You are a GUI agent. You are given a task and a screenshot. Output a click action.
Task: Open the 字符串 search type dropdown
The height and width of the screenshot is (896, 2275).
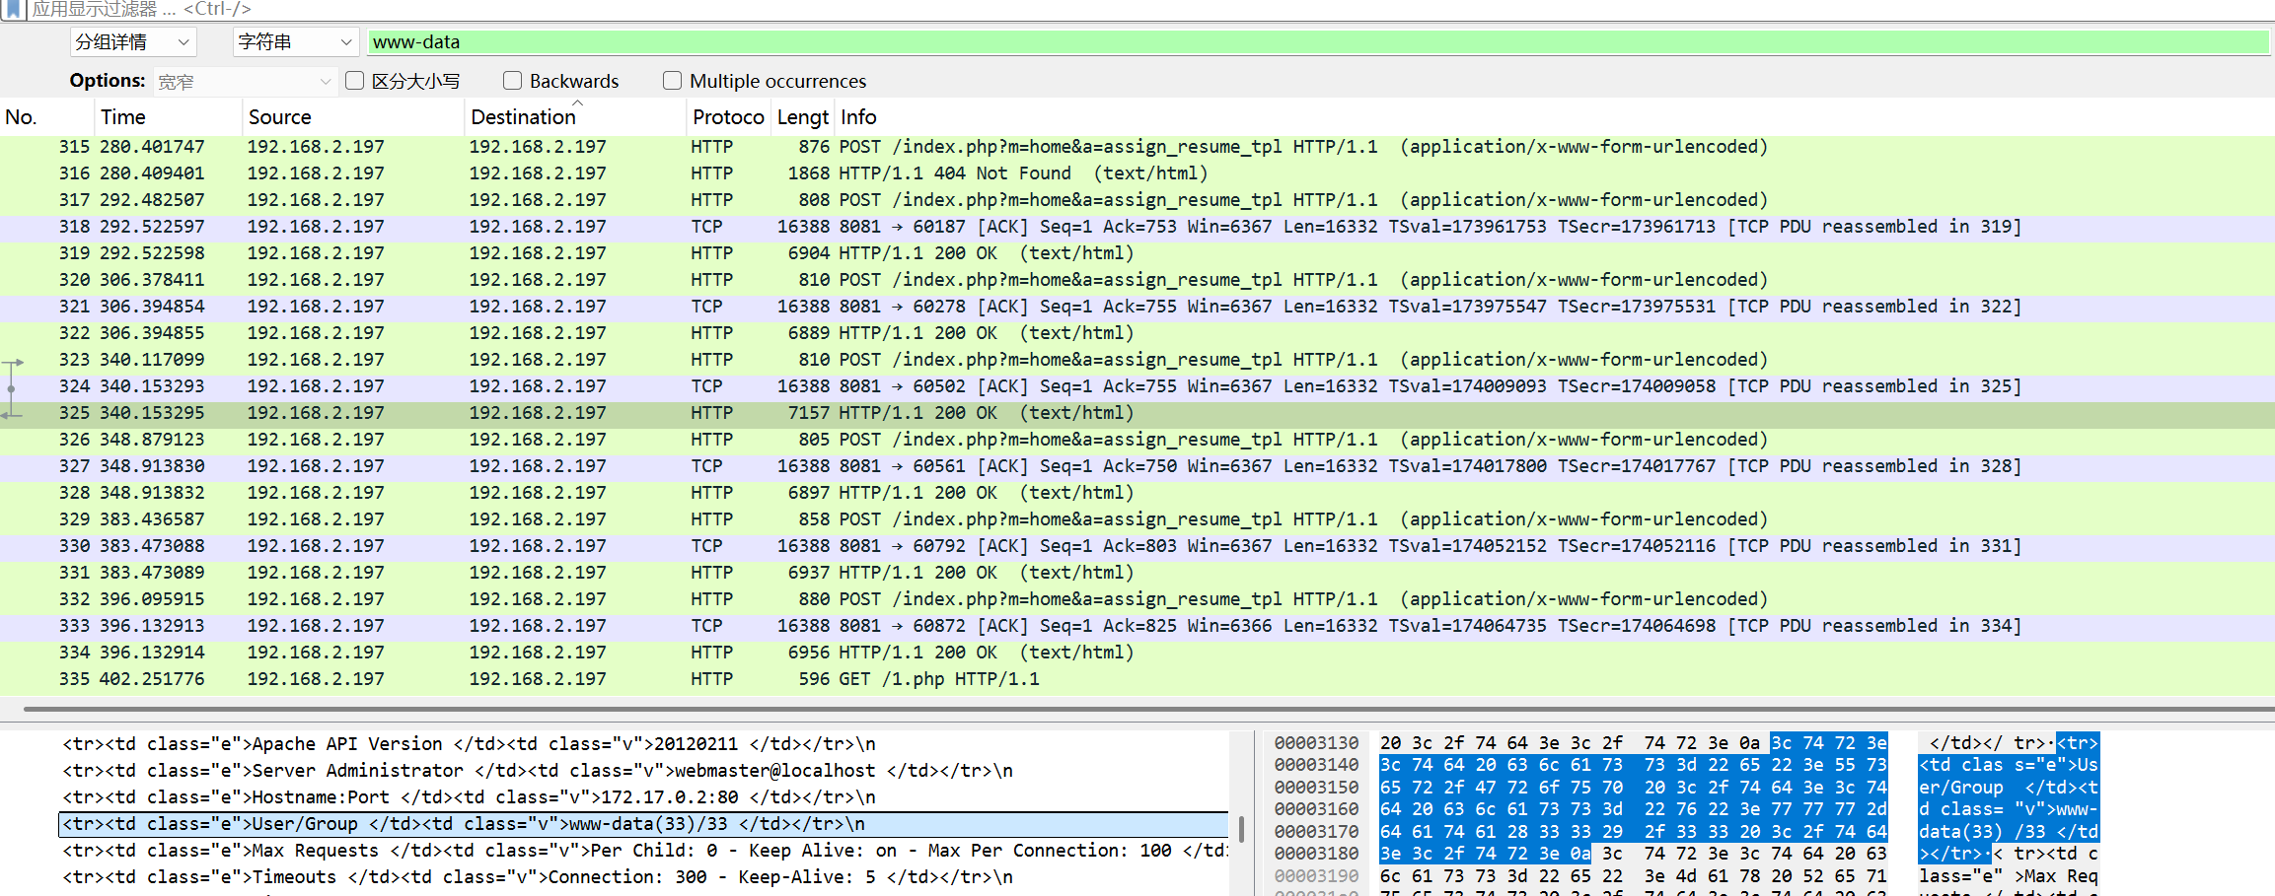click(295, 42)
